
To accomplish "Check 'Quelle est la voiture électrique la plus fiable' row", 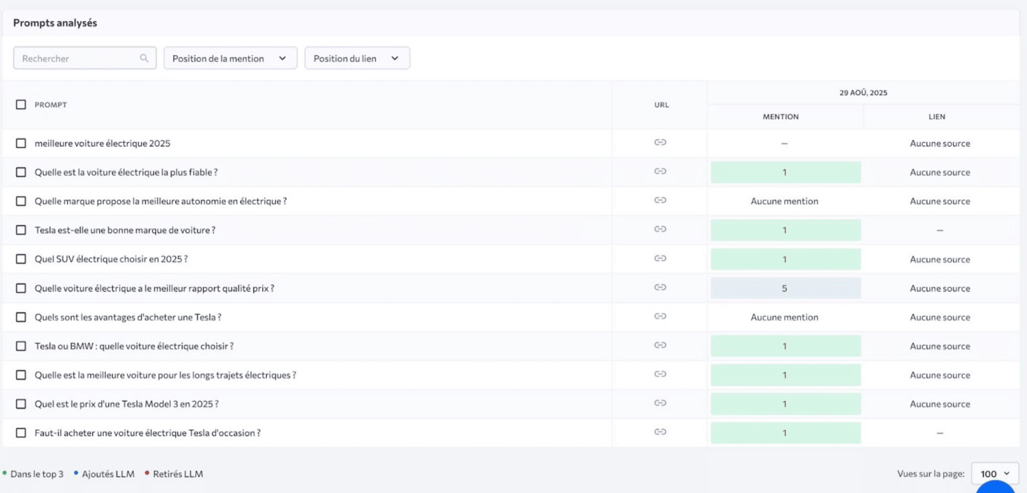I will coord(21,172).
